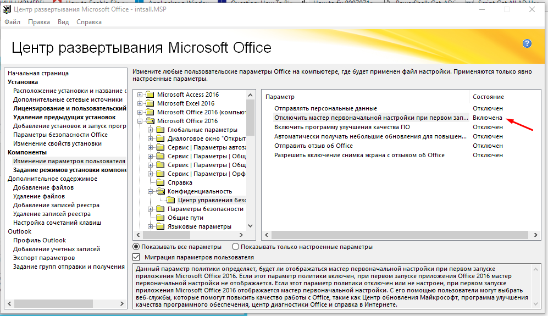Click the Общие пути folder icon
Screen dimensions: 548x316
(160, 218)
